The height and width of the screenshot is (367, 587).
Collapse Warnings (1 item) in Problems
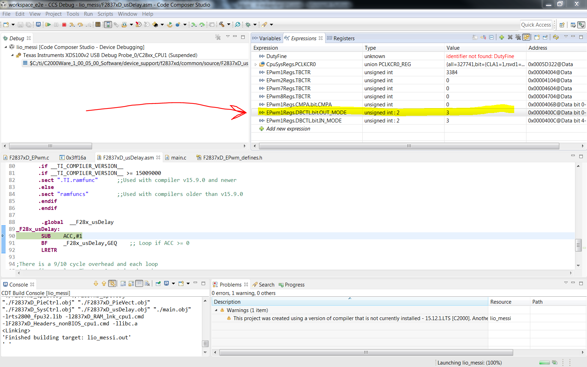[x=216, y=310]
